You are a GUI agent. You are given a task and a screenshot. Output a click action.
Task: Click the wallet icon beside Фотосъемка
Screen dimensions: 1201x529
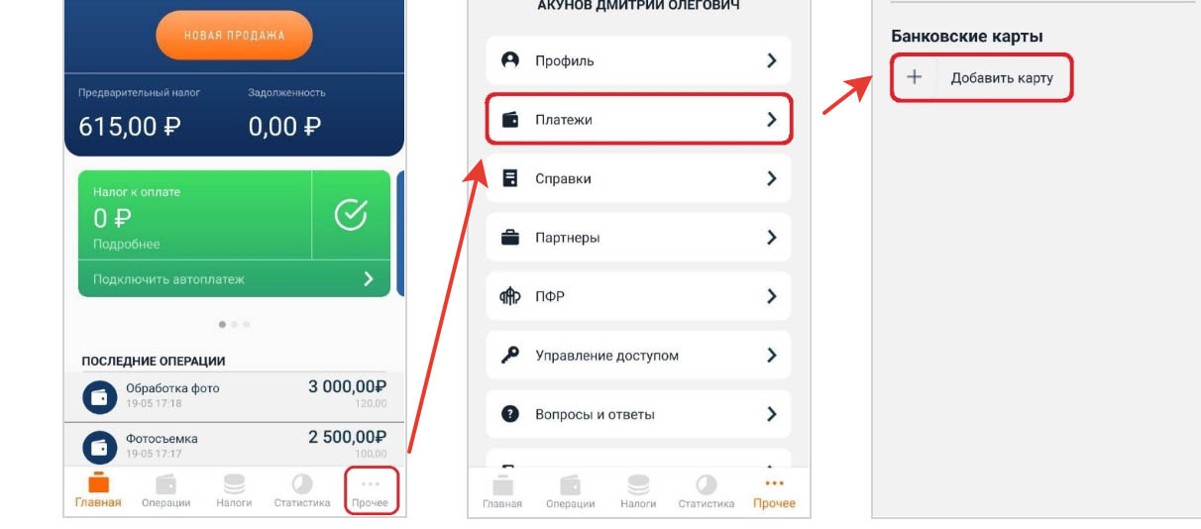point(99,447)
